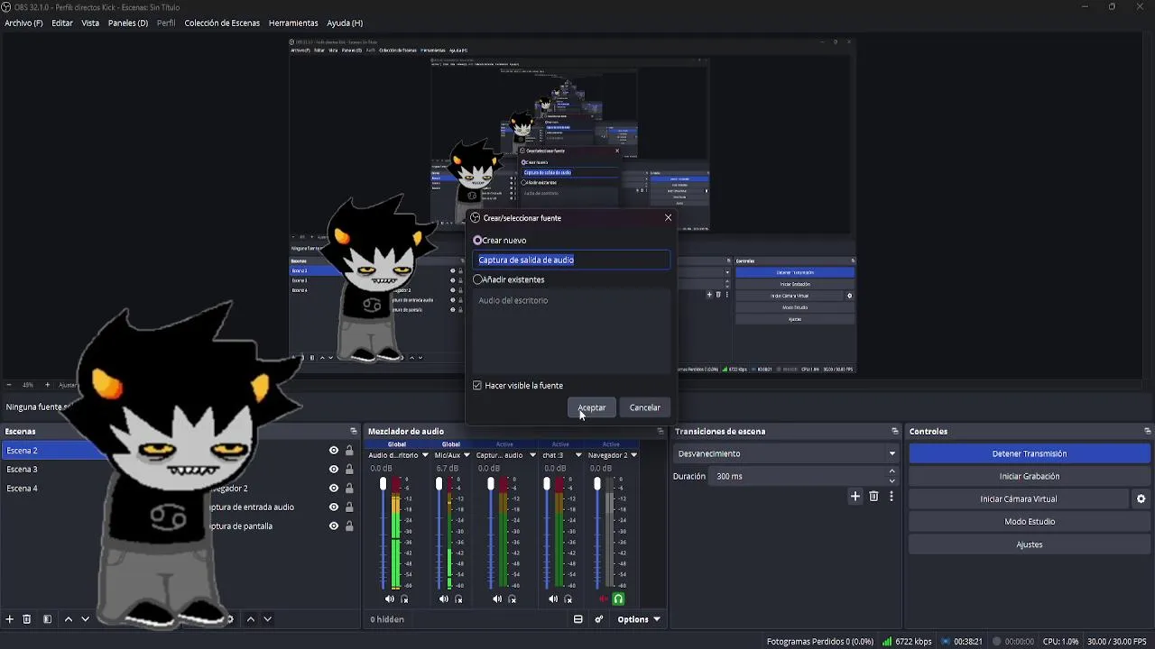The width and height of the screenshot is (1155, 649).
Task: Open Mic/Aux channel menu arrow
Action: tap(467, 455)
